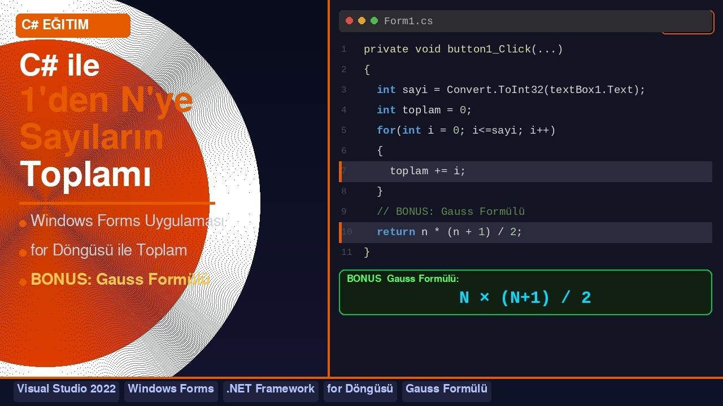The width and height of the screenshot is (723, 406).
Task: Click line number 5 in the code gutter
Action: click(x=343, y=130)
